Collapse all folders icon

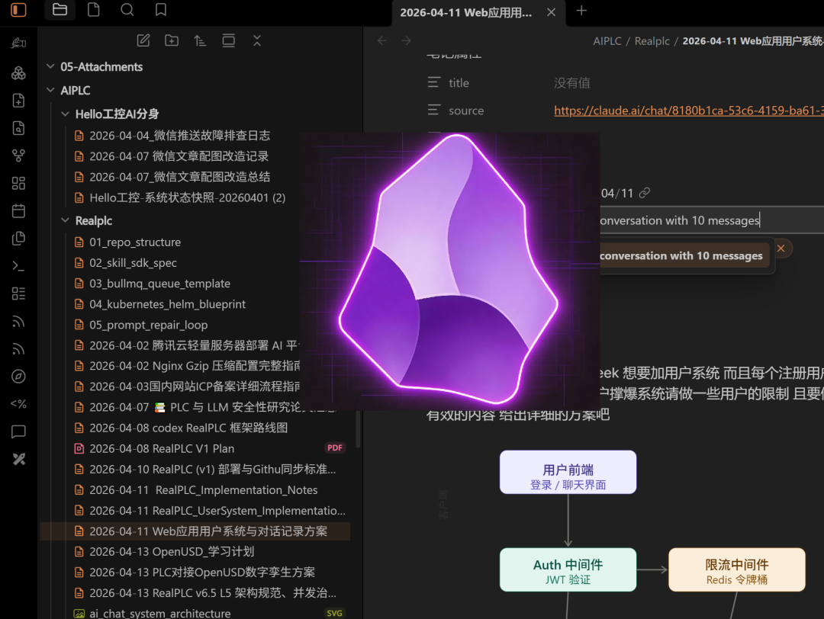click(257, 40)
